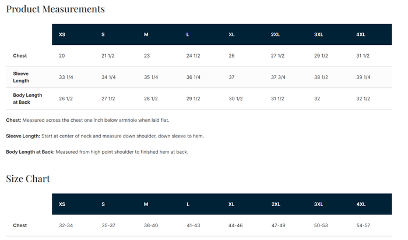Click the 37 3/4 sleeve length cell

(x=278, y=77)
